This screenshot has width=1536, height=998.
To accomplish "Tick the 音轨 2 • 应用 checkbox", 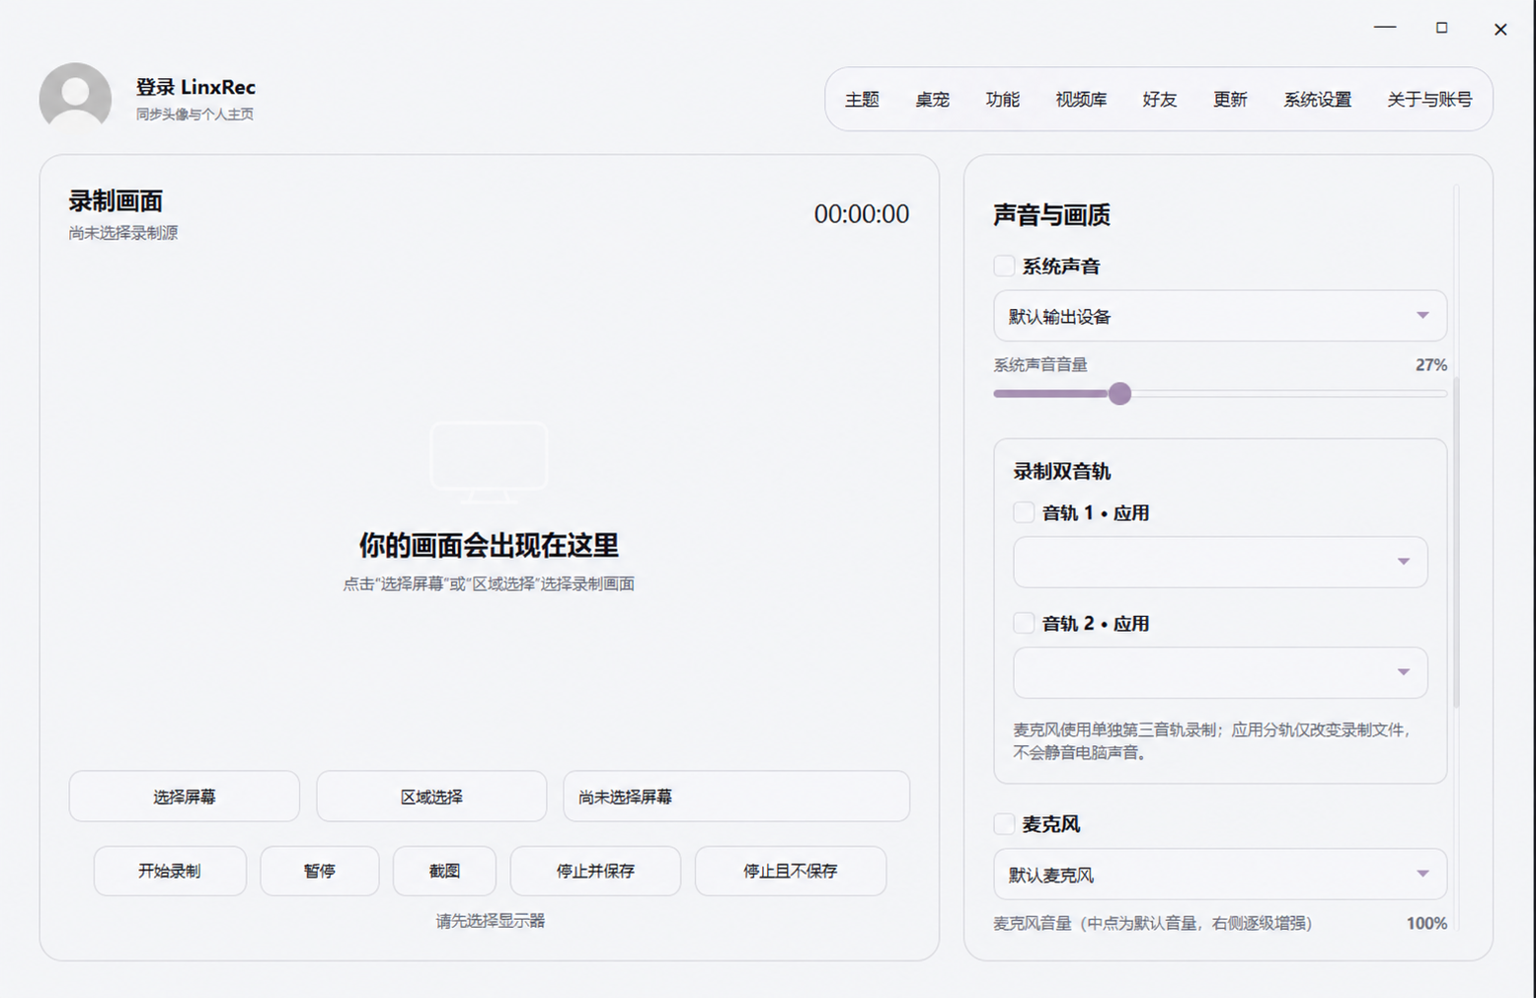I will 1024,623.
